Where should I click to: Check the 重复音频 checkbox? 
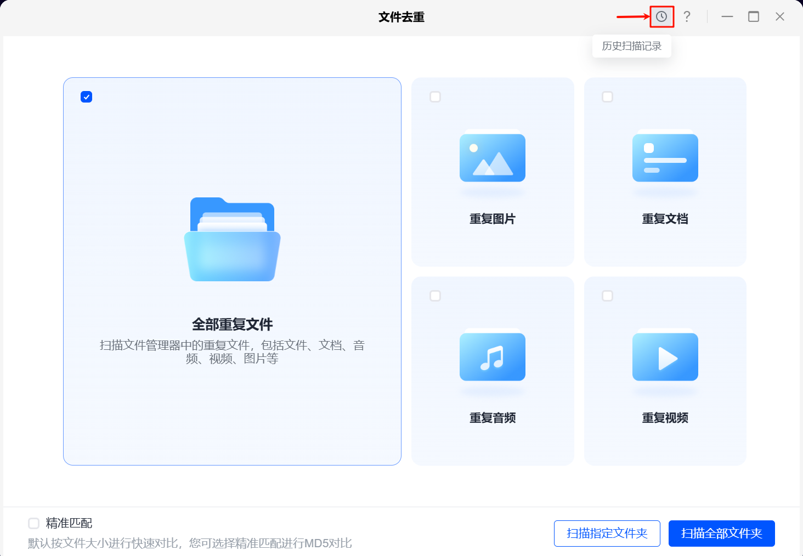(435, 296)
